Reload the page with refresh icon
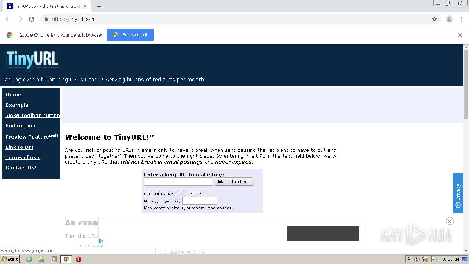This screenshot has height=264, width=469. (32, 19)
